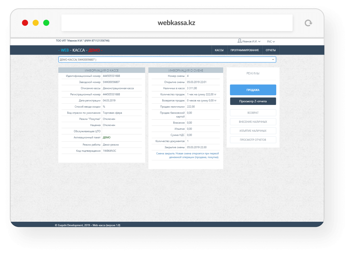The height and width of the screenshot is (255, 351).
Task: Click the shift closing time 05.03.2019 22:30
Action: coord(197,147)
